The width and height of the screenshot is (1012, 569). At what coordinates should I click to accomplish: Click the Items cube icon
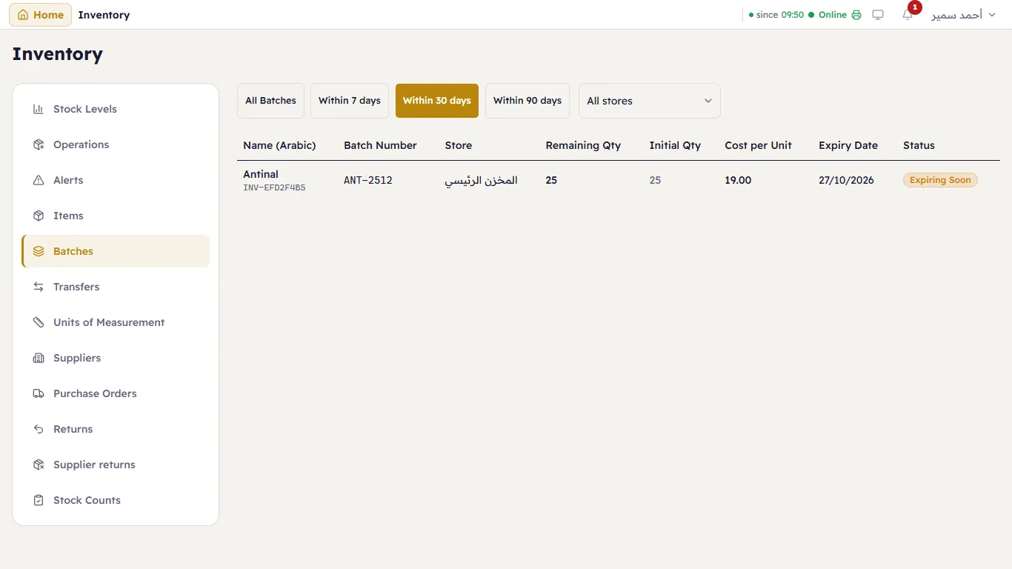point(39,216)
